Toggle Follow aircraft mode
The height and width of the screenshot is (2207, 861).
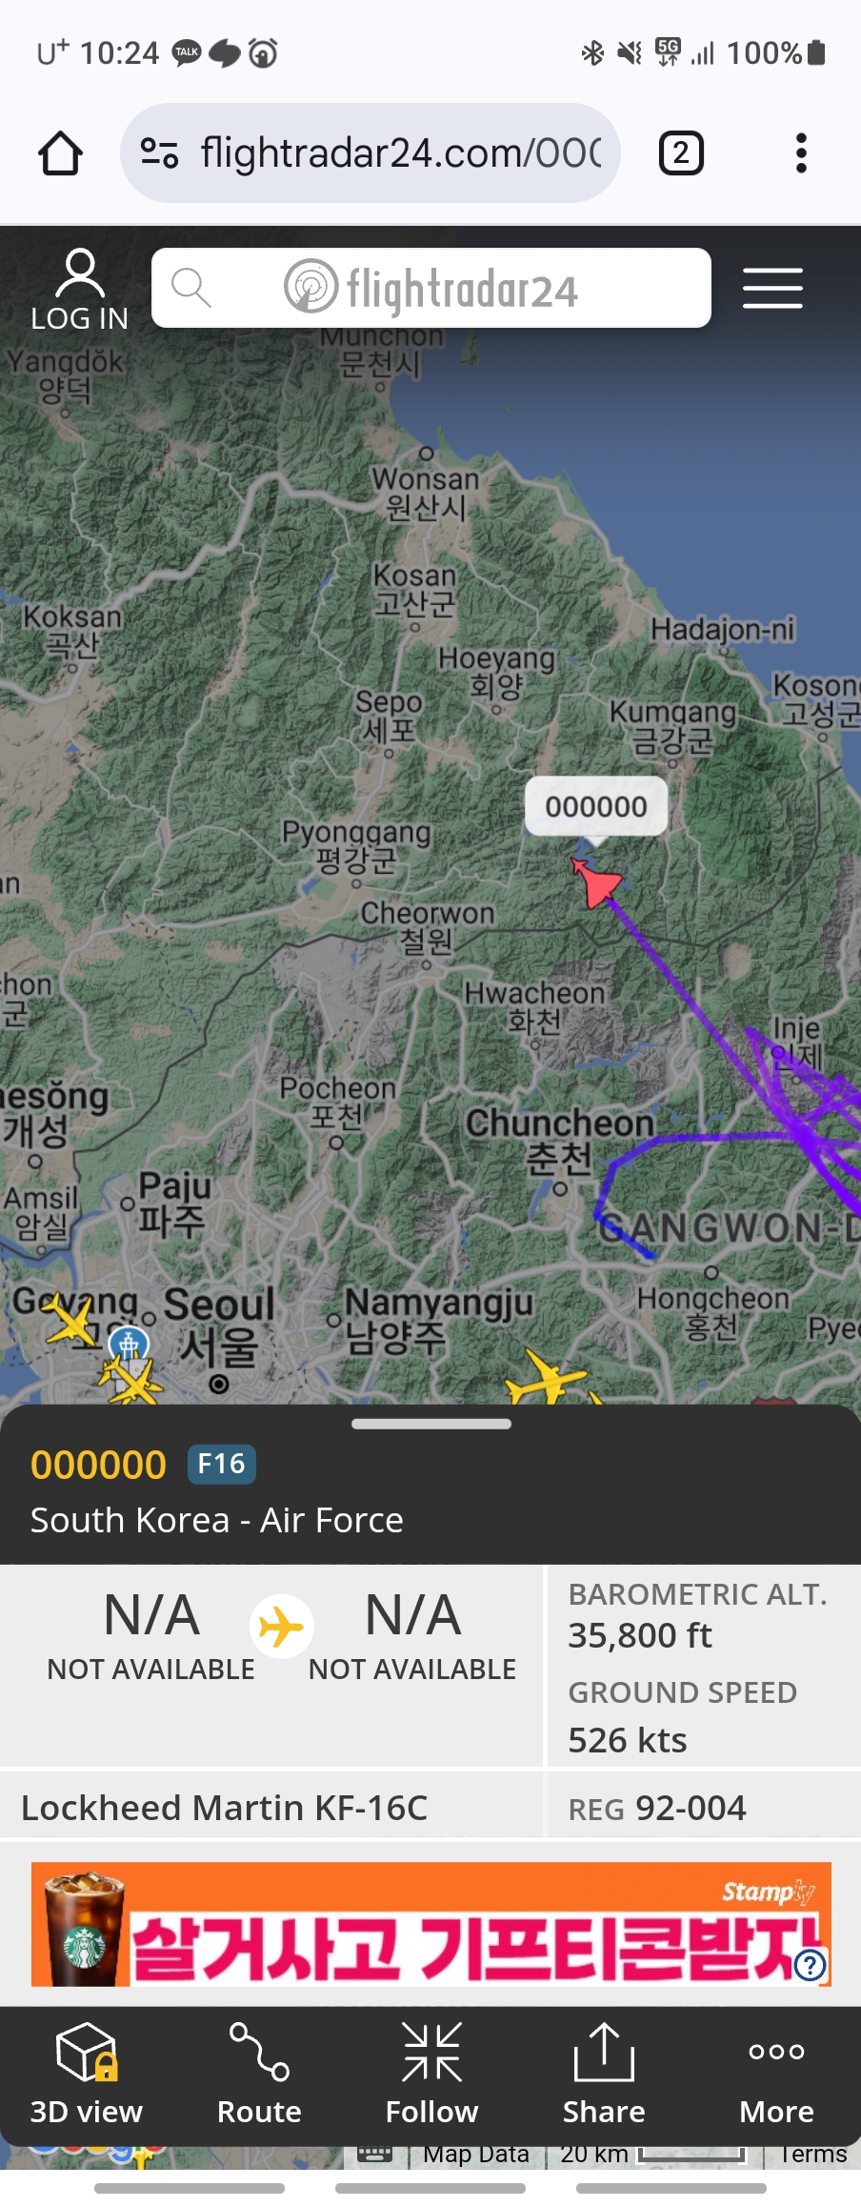coord(431,2074)
